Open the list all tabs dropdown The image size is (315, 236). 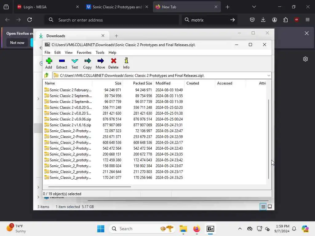point(254,7)
